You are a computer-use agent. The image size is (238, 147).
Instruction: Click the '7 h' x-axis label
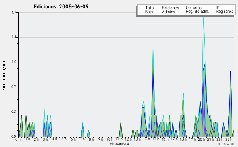tap(83, 139)
